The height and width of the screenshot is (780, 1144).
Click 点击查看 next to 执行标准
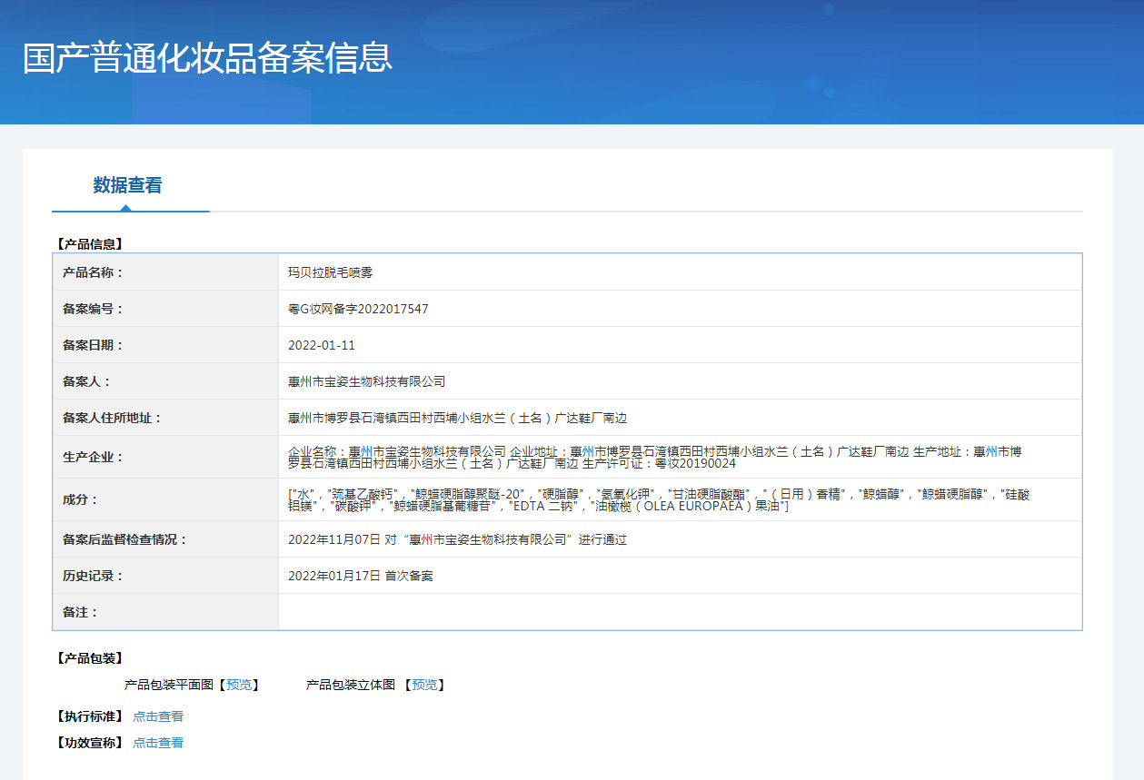point(158,716)
